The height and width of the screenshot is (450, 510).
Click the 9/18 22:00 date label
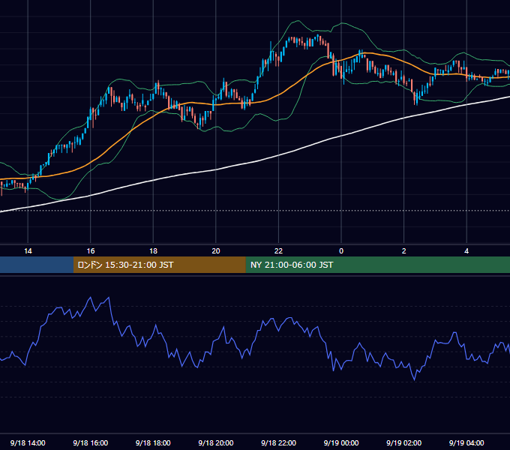(x=278, y=442)
